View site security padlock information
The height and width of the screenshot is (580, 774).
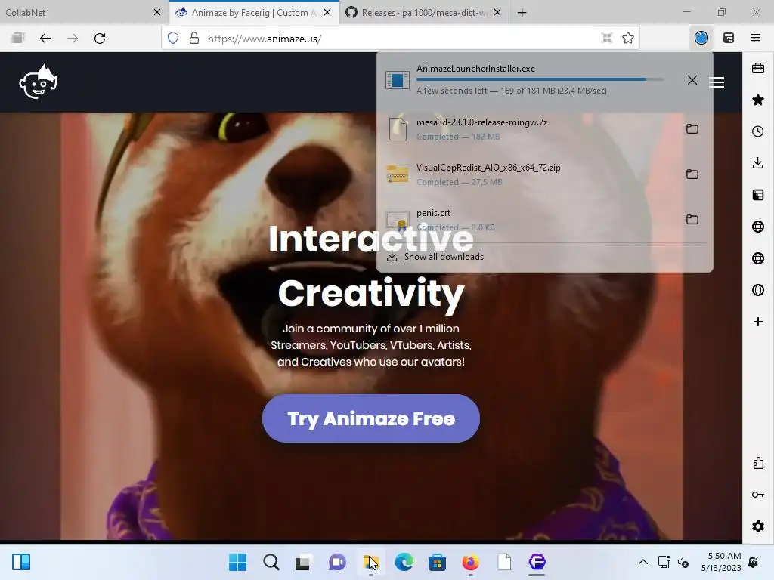194,38
